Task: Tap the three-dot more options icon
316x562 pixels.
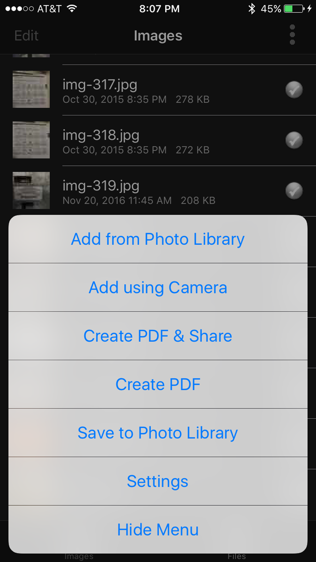Action: click(x=292, y=35)
